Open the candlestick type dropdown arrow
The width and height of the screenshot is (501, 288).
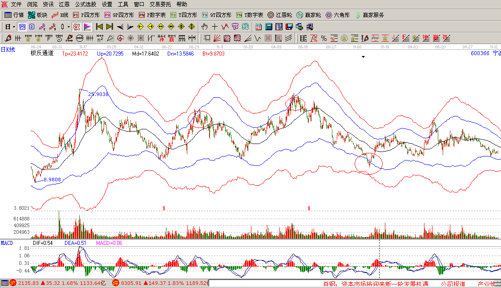coord(68,26)
